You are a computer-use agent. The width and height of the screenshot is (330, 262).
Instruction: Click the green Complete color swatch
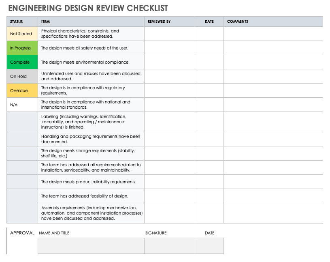21,62
